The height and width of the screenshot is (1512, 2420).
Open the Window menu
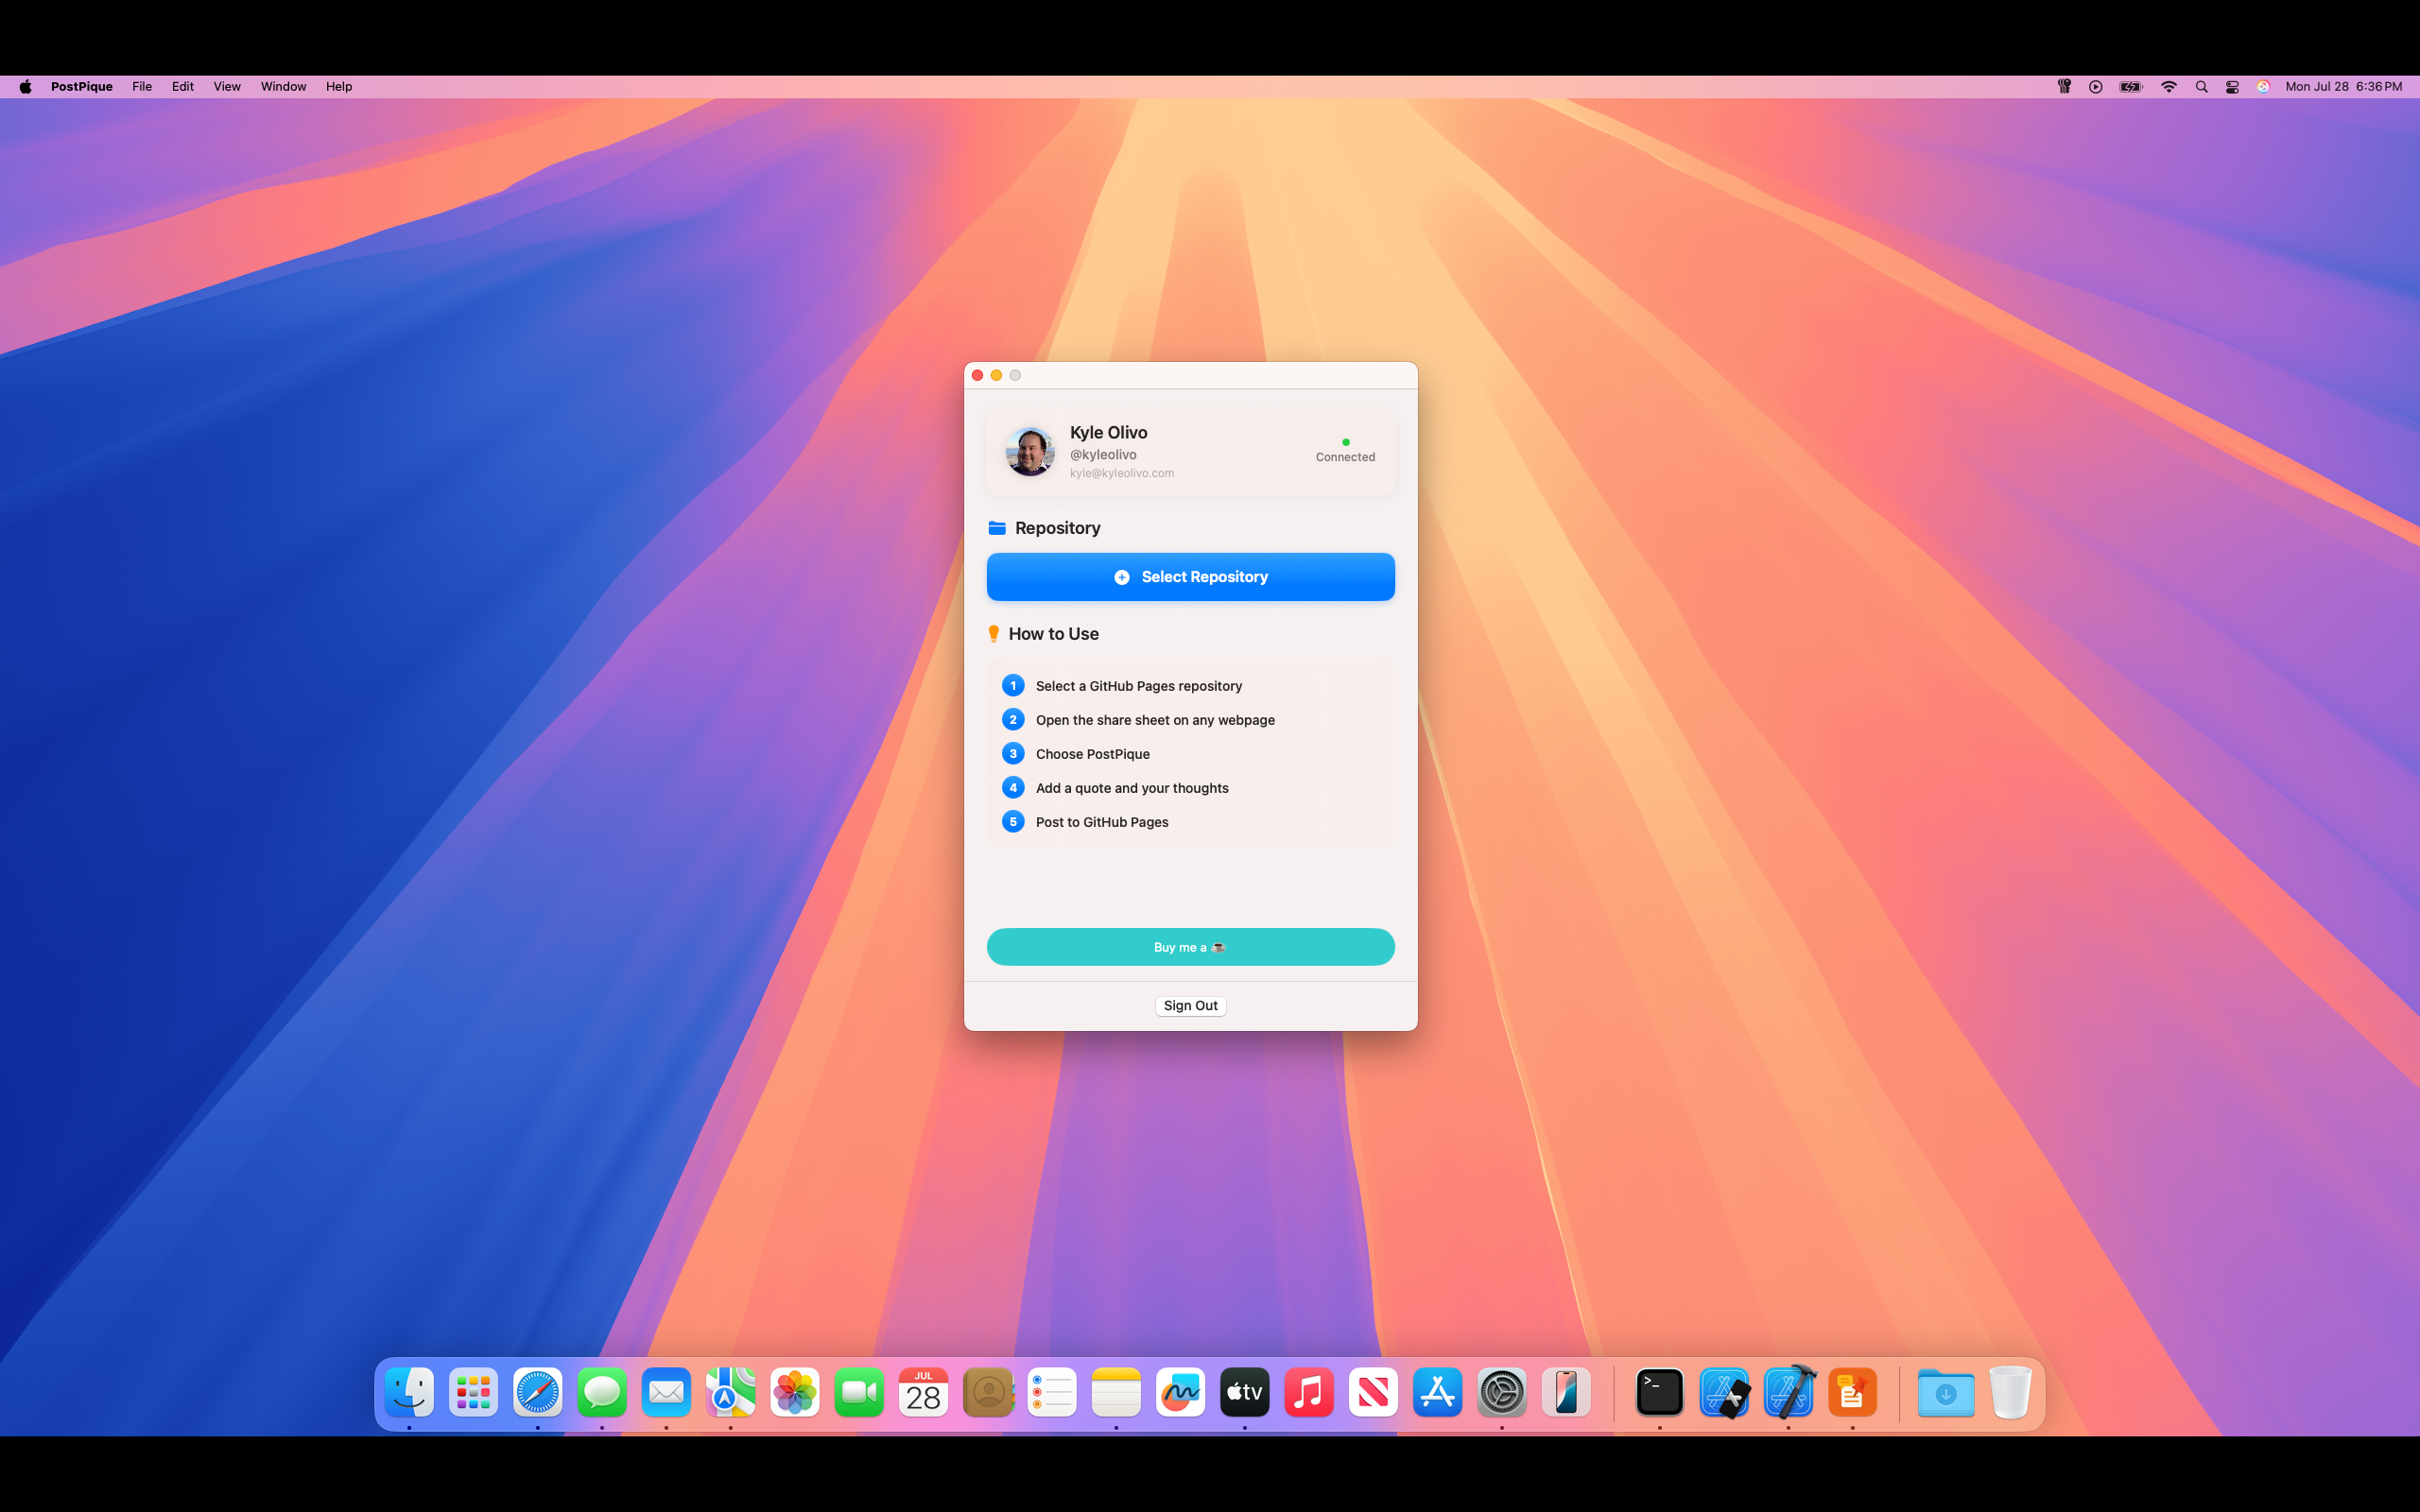tap(284, 87)
